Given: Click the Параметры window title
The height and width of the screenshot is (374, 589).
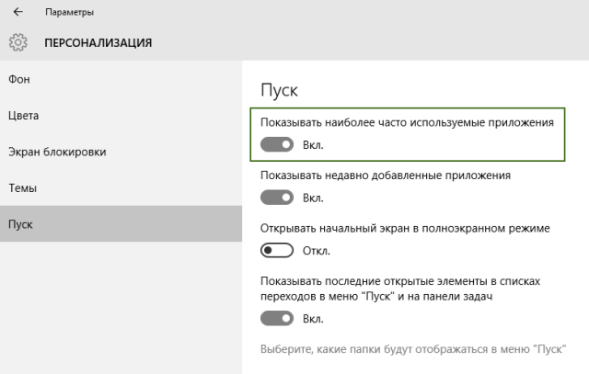Looking at the screenshot, I should (x=70, y=12).
